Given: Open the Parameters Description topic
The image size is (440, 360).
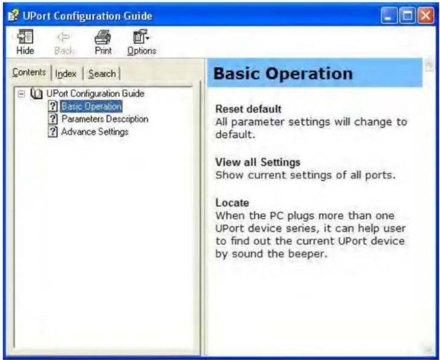Looking at the screenshot, I should (105, 119).
